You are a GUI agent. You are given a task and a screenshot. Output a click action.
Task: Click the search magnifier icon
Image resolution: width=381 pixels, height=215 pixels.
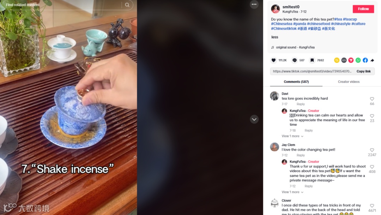(x=127, y=5)
